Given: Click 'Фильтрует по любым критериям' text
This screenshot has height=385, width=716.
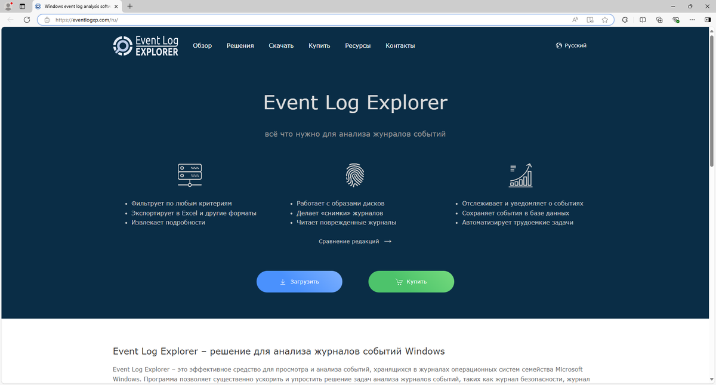Looking at the screenshot, I should [182, 204].
